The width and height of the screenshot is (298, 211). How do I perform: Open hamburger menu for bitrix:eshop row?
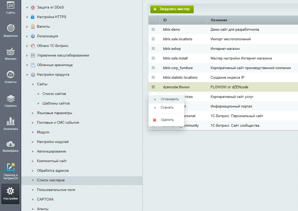[153, 49]
